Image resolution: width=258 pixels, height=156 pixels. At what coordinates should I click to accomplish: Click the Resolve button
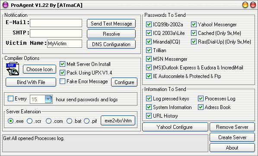tap(111, 34)
